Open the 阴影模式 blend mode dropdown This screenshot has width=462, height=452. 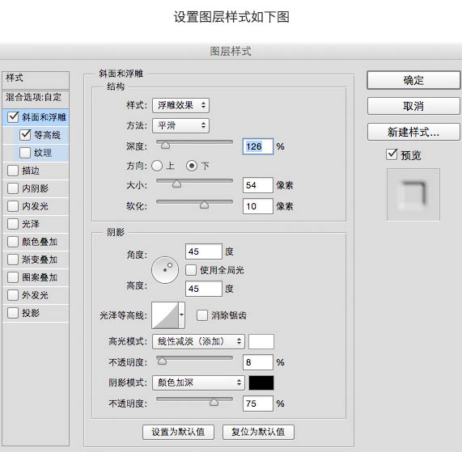[x=198, y=382]
